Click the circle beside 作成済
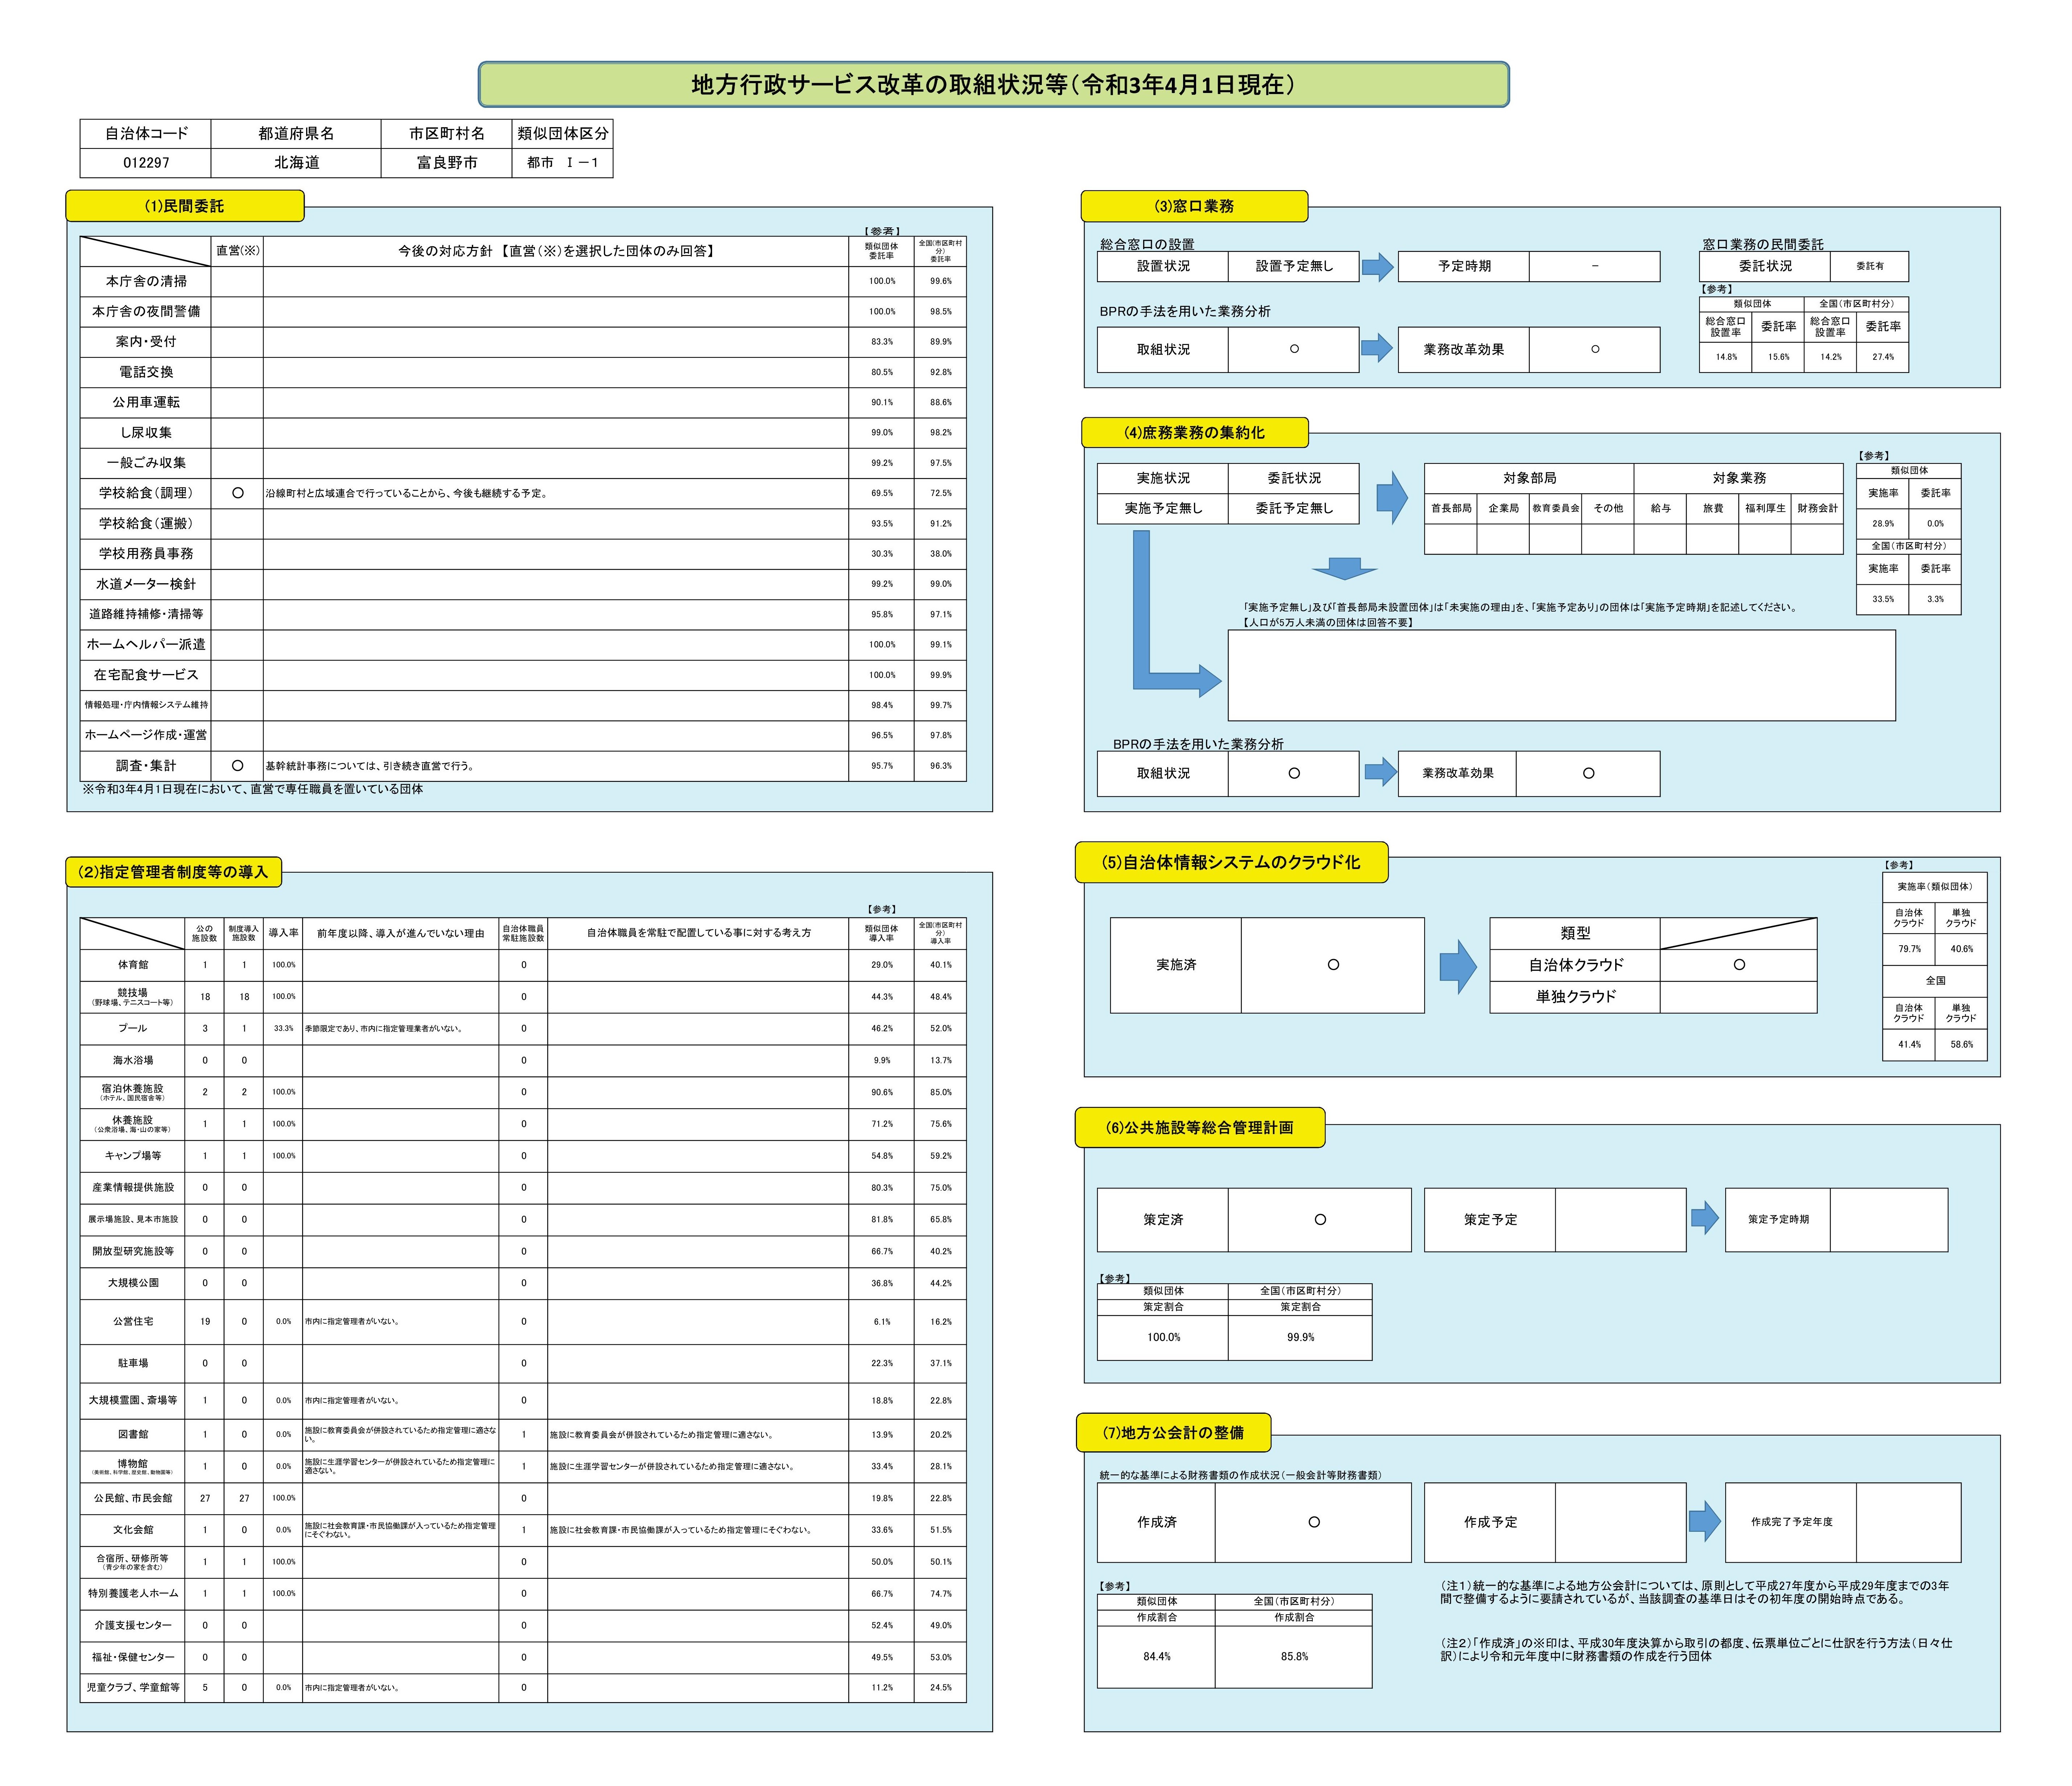The width and height of the screenshot is (2072, 1786). (1314, 1522)
